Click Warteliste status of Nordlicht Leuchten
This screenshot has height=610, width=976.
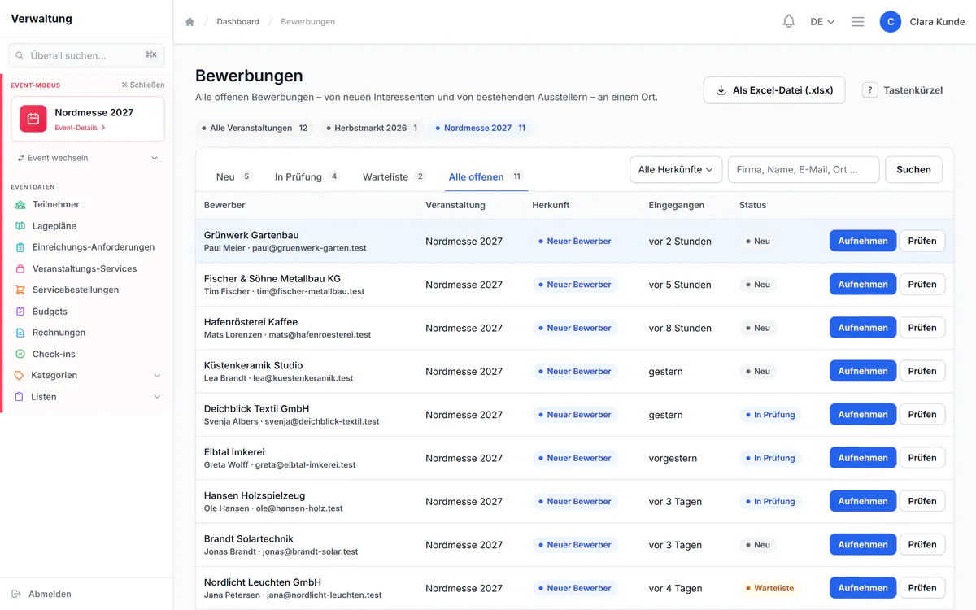[x=769, y=588]
